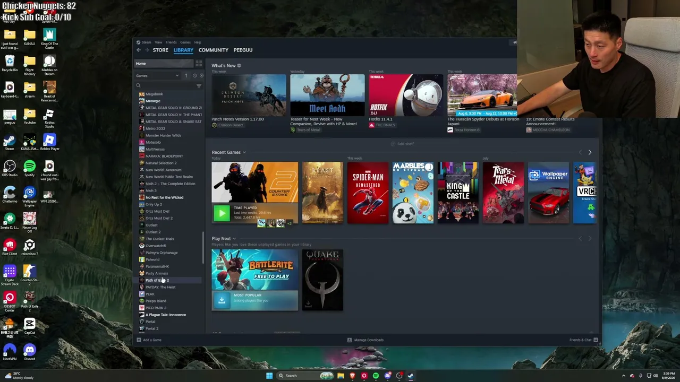Open Friends & Chat icon at bottom right
This screenshot has height=382, width=680.
click(x=596, y=340)
